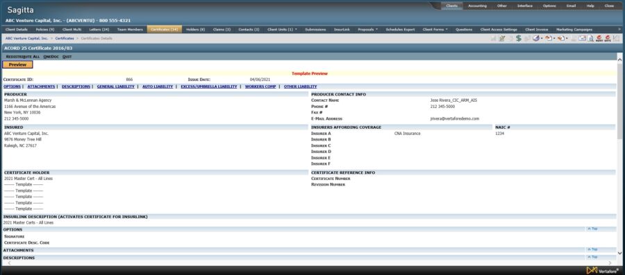625x275 pixels.
Task: Open dropdown arrow beside second orange icon
Action: pos(567,39)
